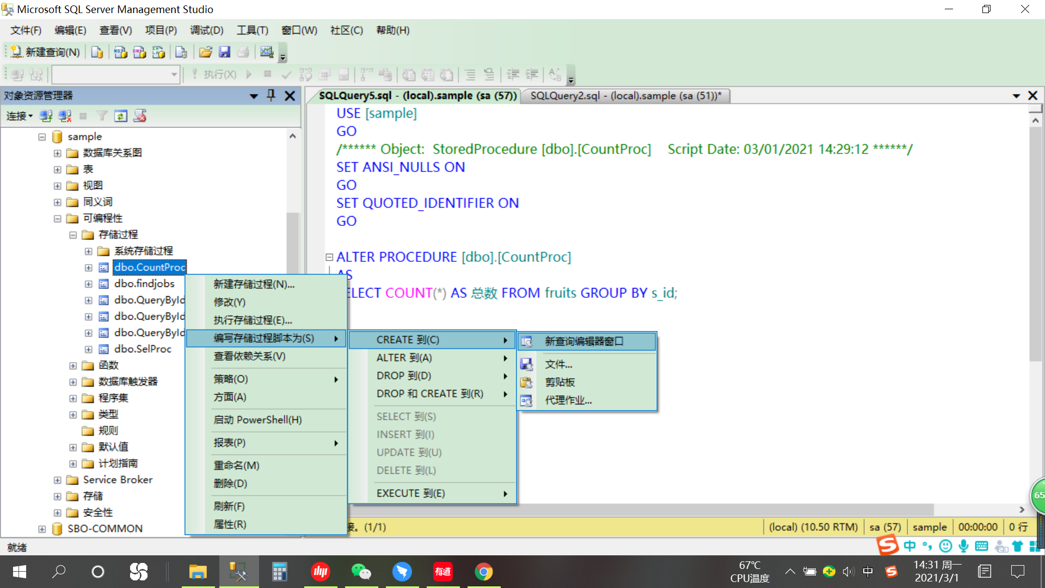Open WeChat from the taskbar

point(361,572)
